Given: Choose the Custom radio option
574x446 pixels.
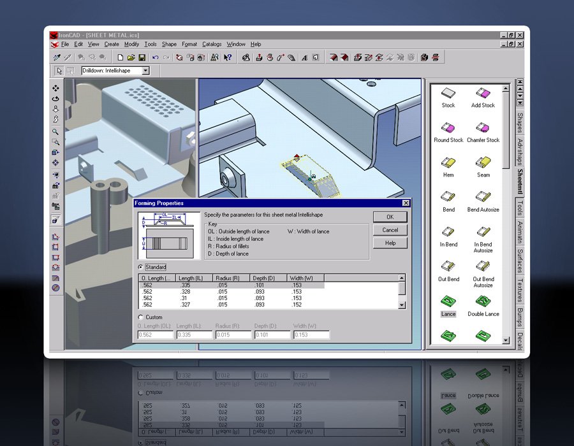Looking at the screenshot, I should tap(140, 317).
